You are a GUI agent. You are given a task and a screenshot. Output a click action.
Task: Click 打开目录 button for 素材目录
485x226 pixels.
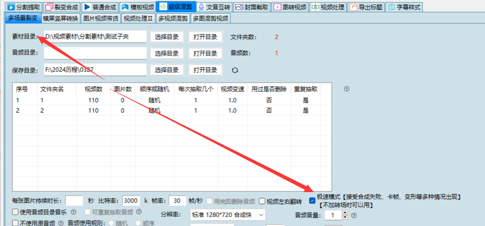tap(205, 37)
